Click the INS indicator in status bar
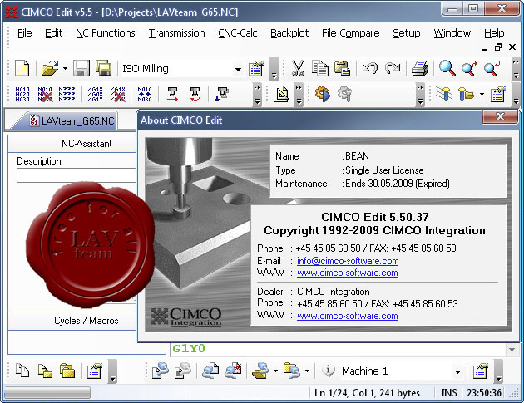 coord(448,393)
